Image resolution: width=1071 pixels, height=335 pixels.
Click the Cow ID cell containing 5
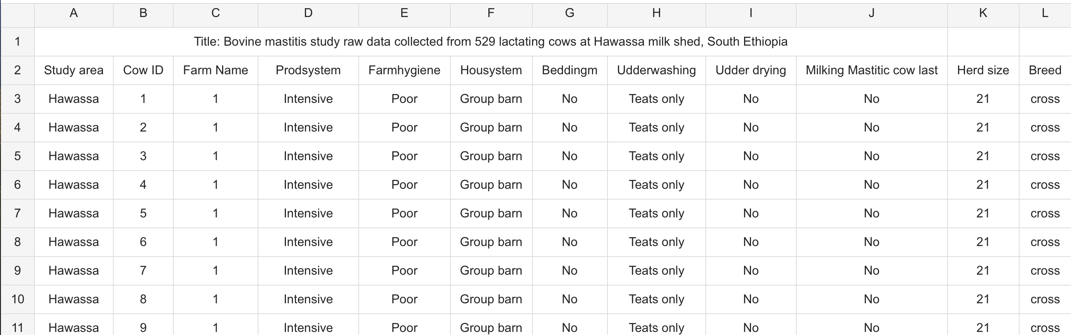pyautogui.click(x=143, y=213)
